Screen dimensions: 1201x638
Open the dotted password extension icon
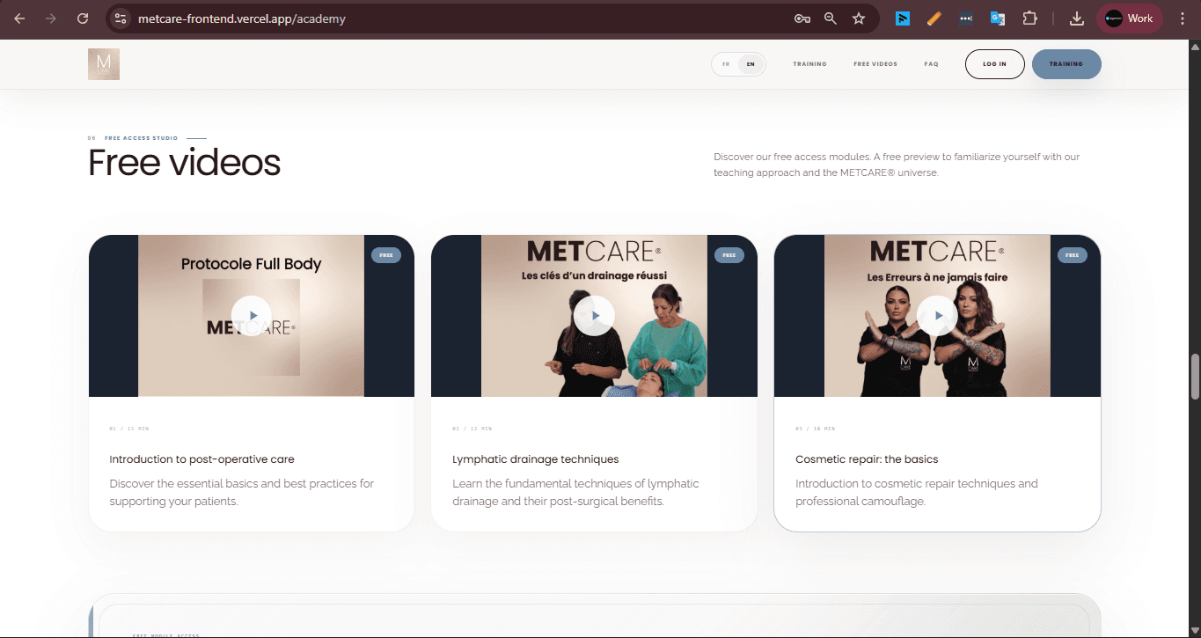coord(966,18)
